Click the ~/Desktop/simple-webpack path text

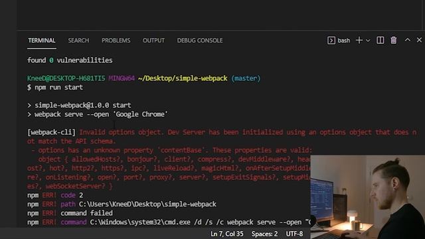183,78
